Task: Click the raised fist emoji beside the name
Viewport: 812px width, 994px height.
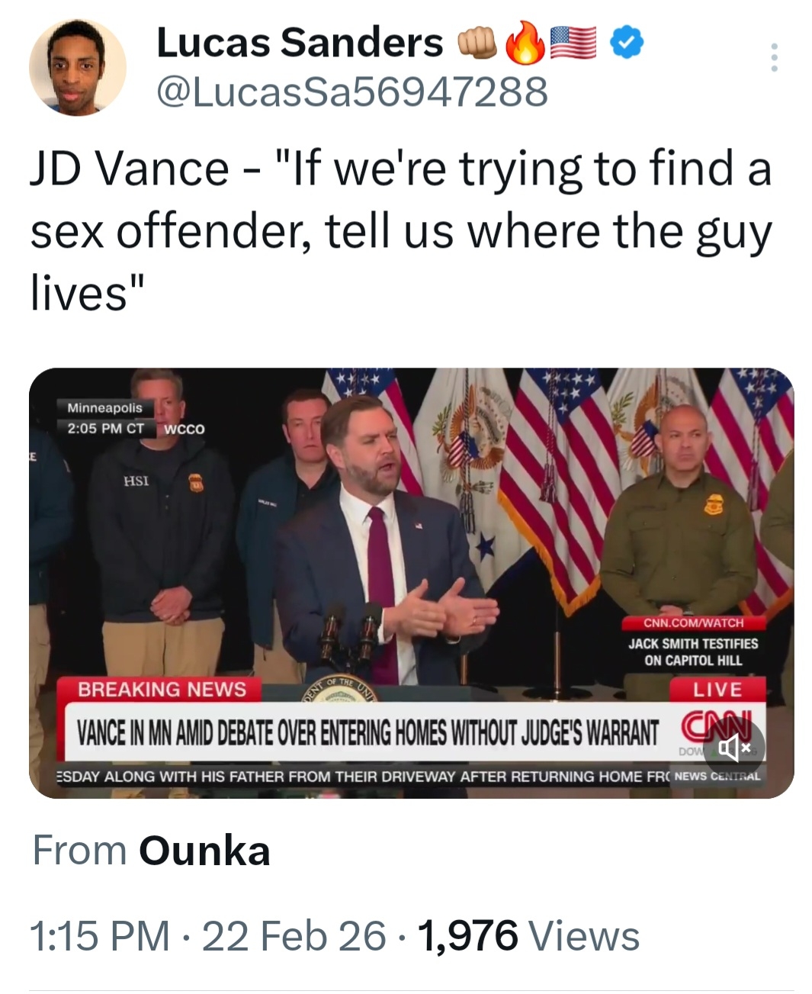Action: 478,43
